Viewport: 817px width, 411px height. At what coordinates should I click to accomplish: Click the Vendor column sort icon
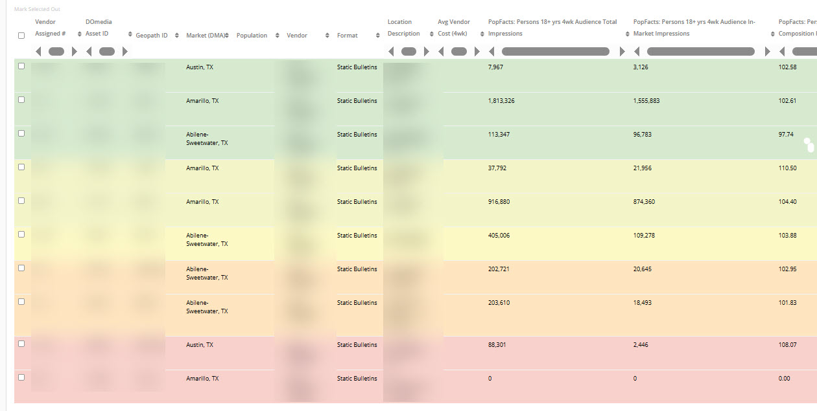click(327, 35)
